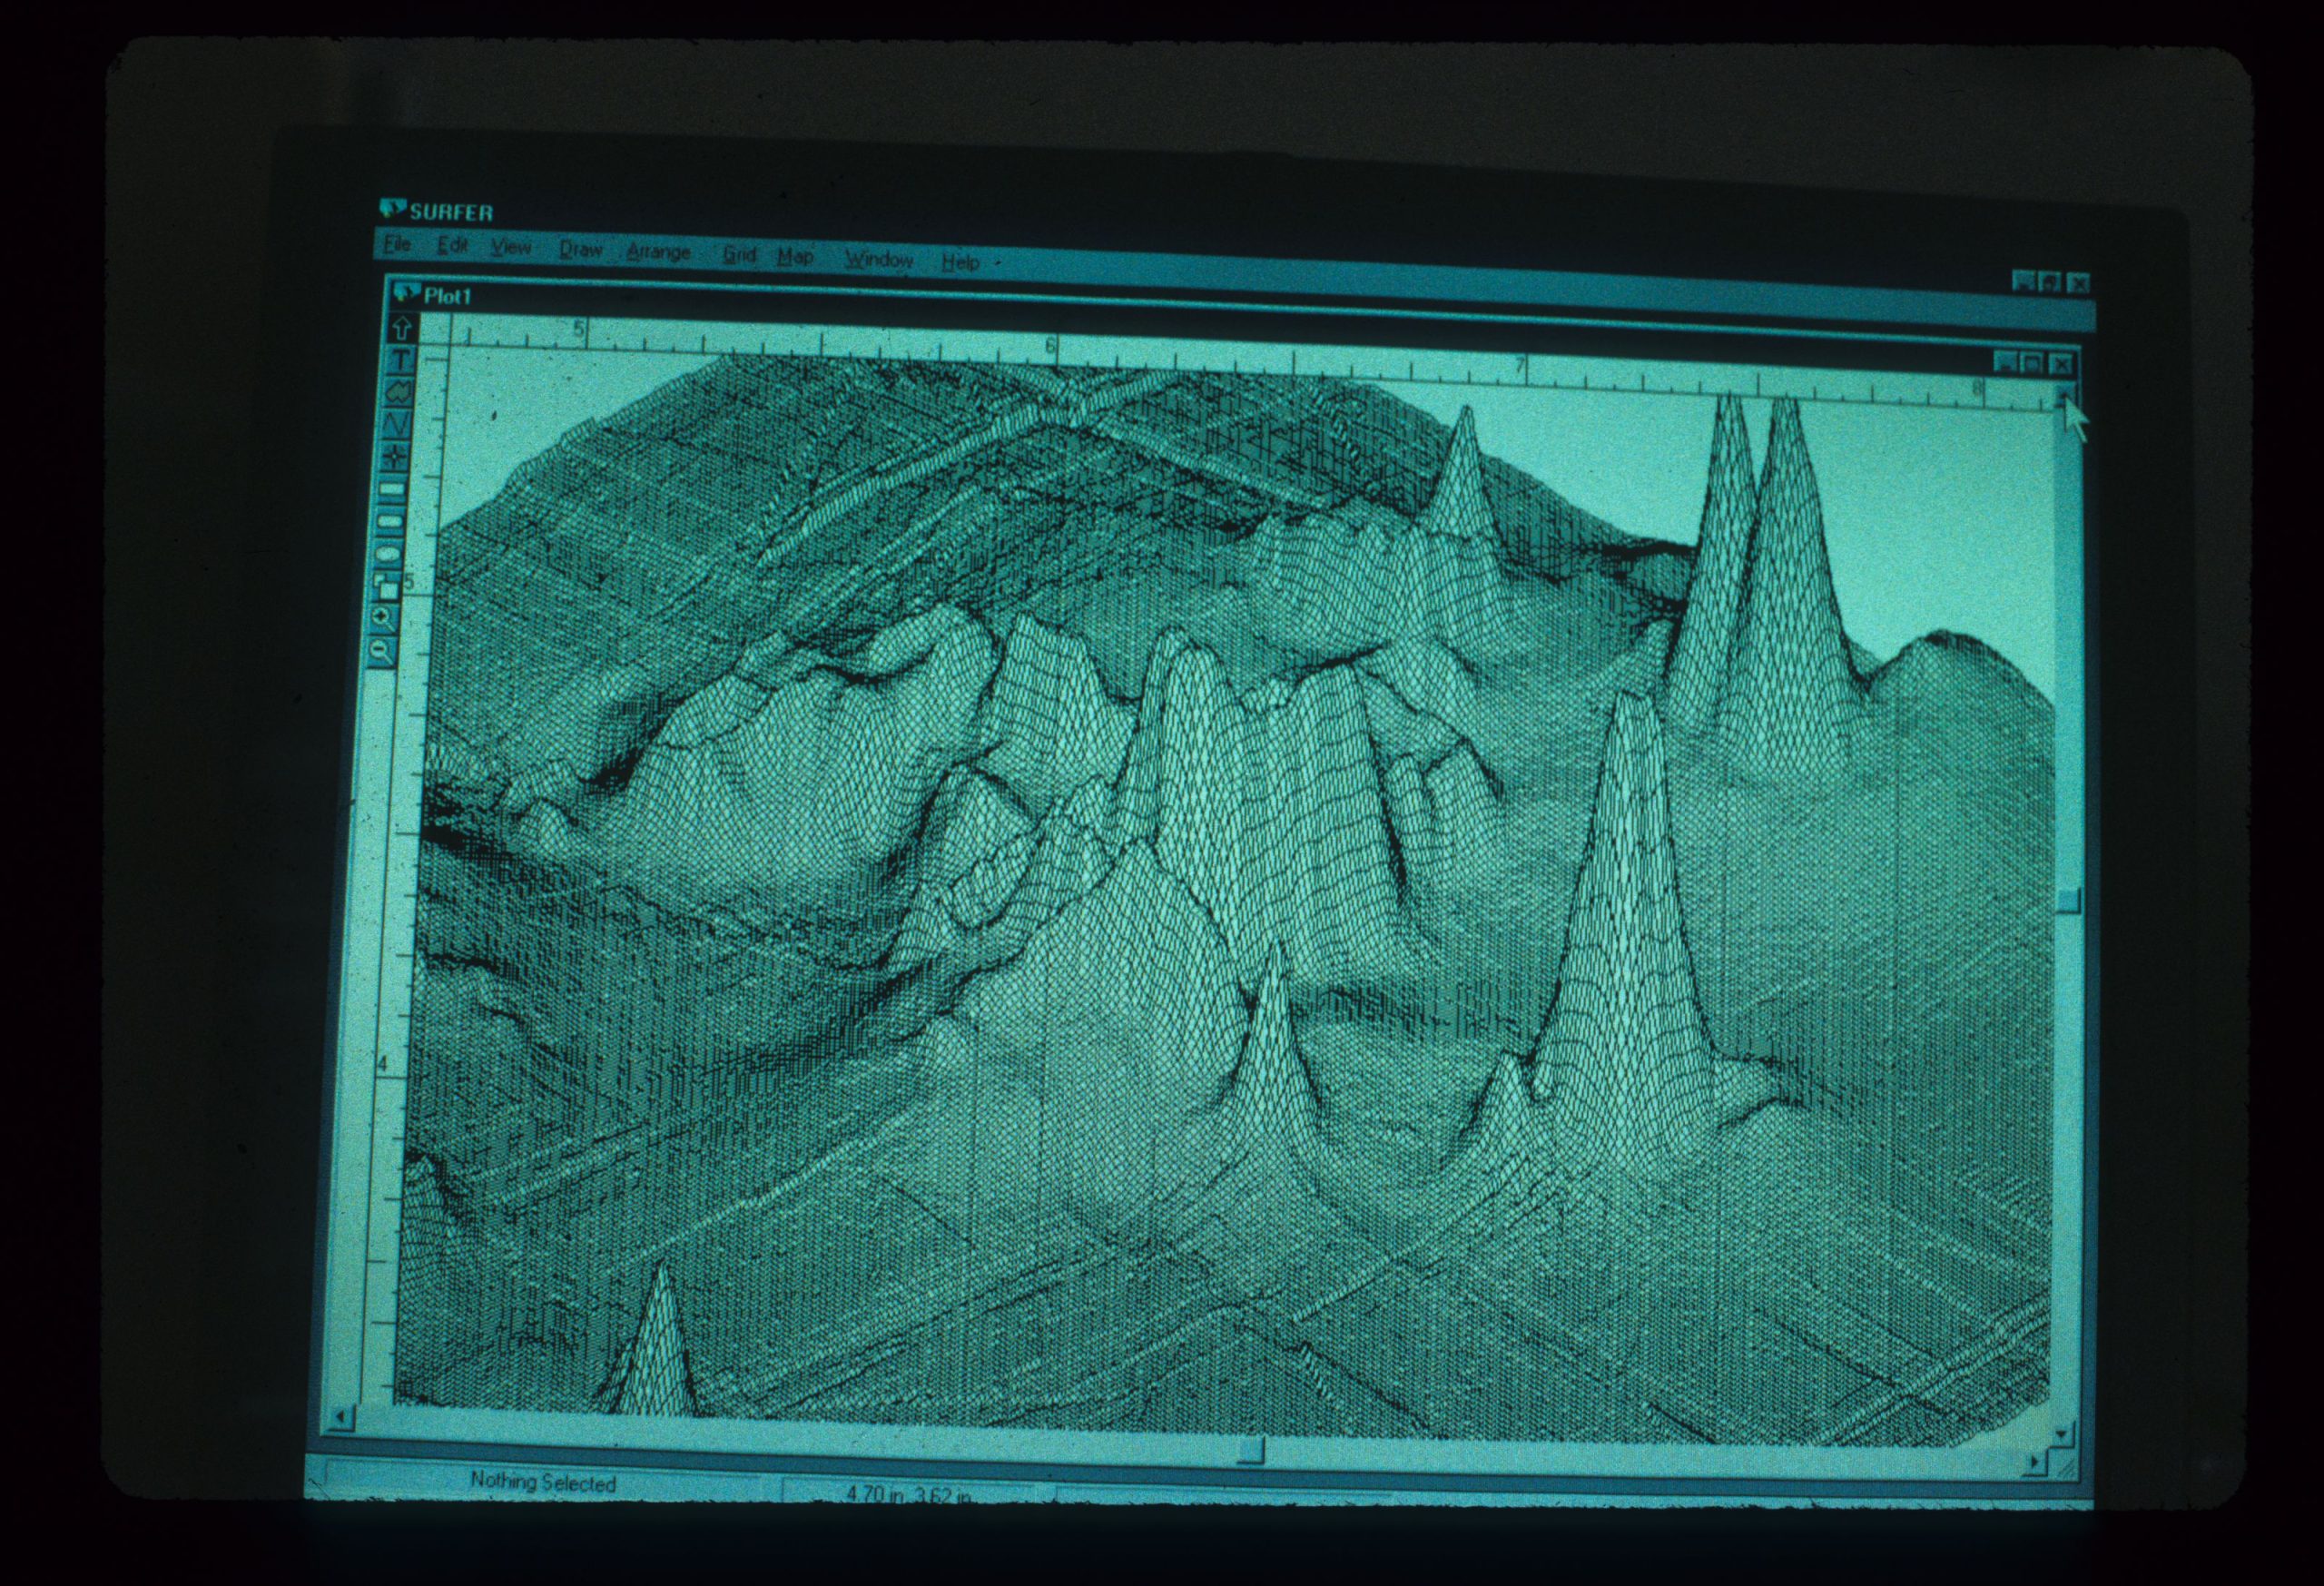Select the arrow pointer tool
The height and width of the screenshot is (1586, 2324).
[402, 327]
